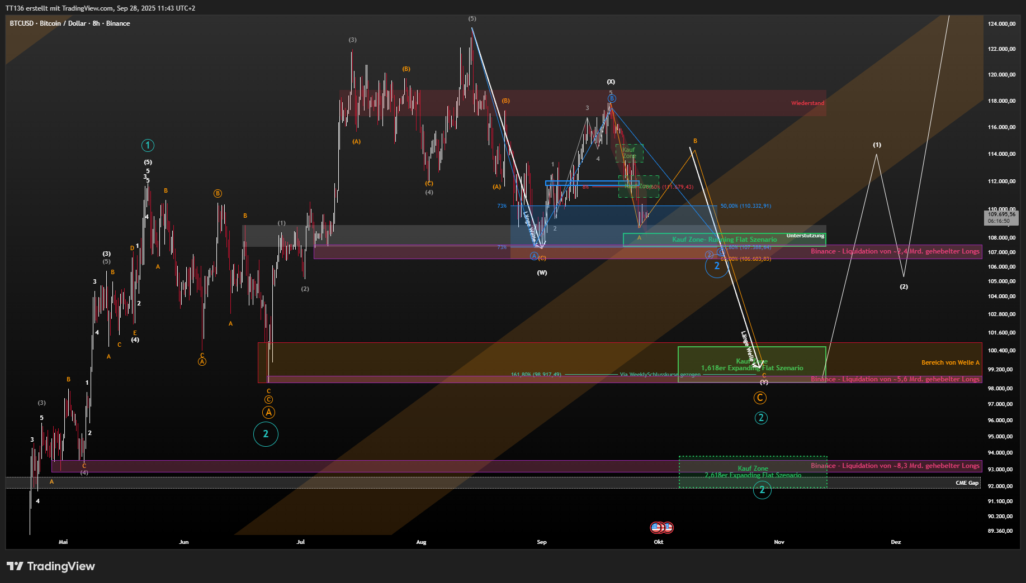Click the Via WeeklySchlusskurse gezogen note

coord(660,375)
